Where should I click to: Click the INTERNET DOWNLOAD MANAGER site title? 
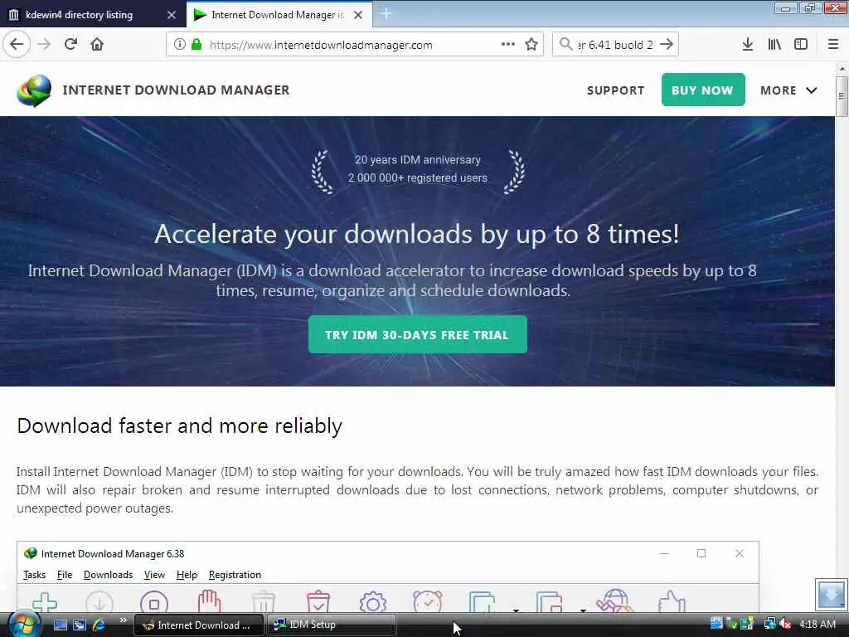coord(176,90)
